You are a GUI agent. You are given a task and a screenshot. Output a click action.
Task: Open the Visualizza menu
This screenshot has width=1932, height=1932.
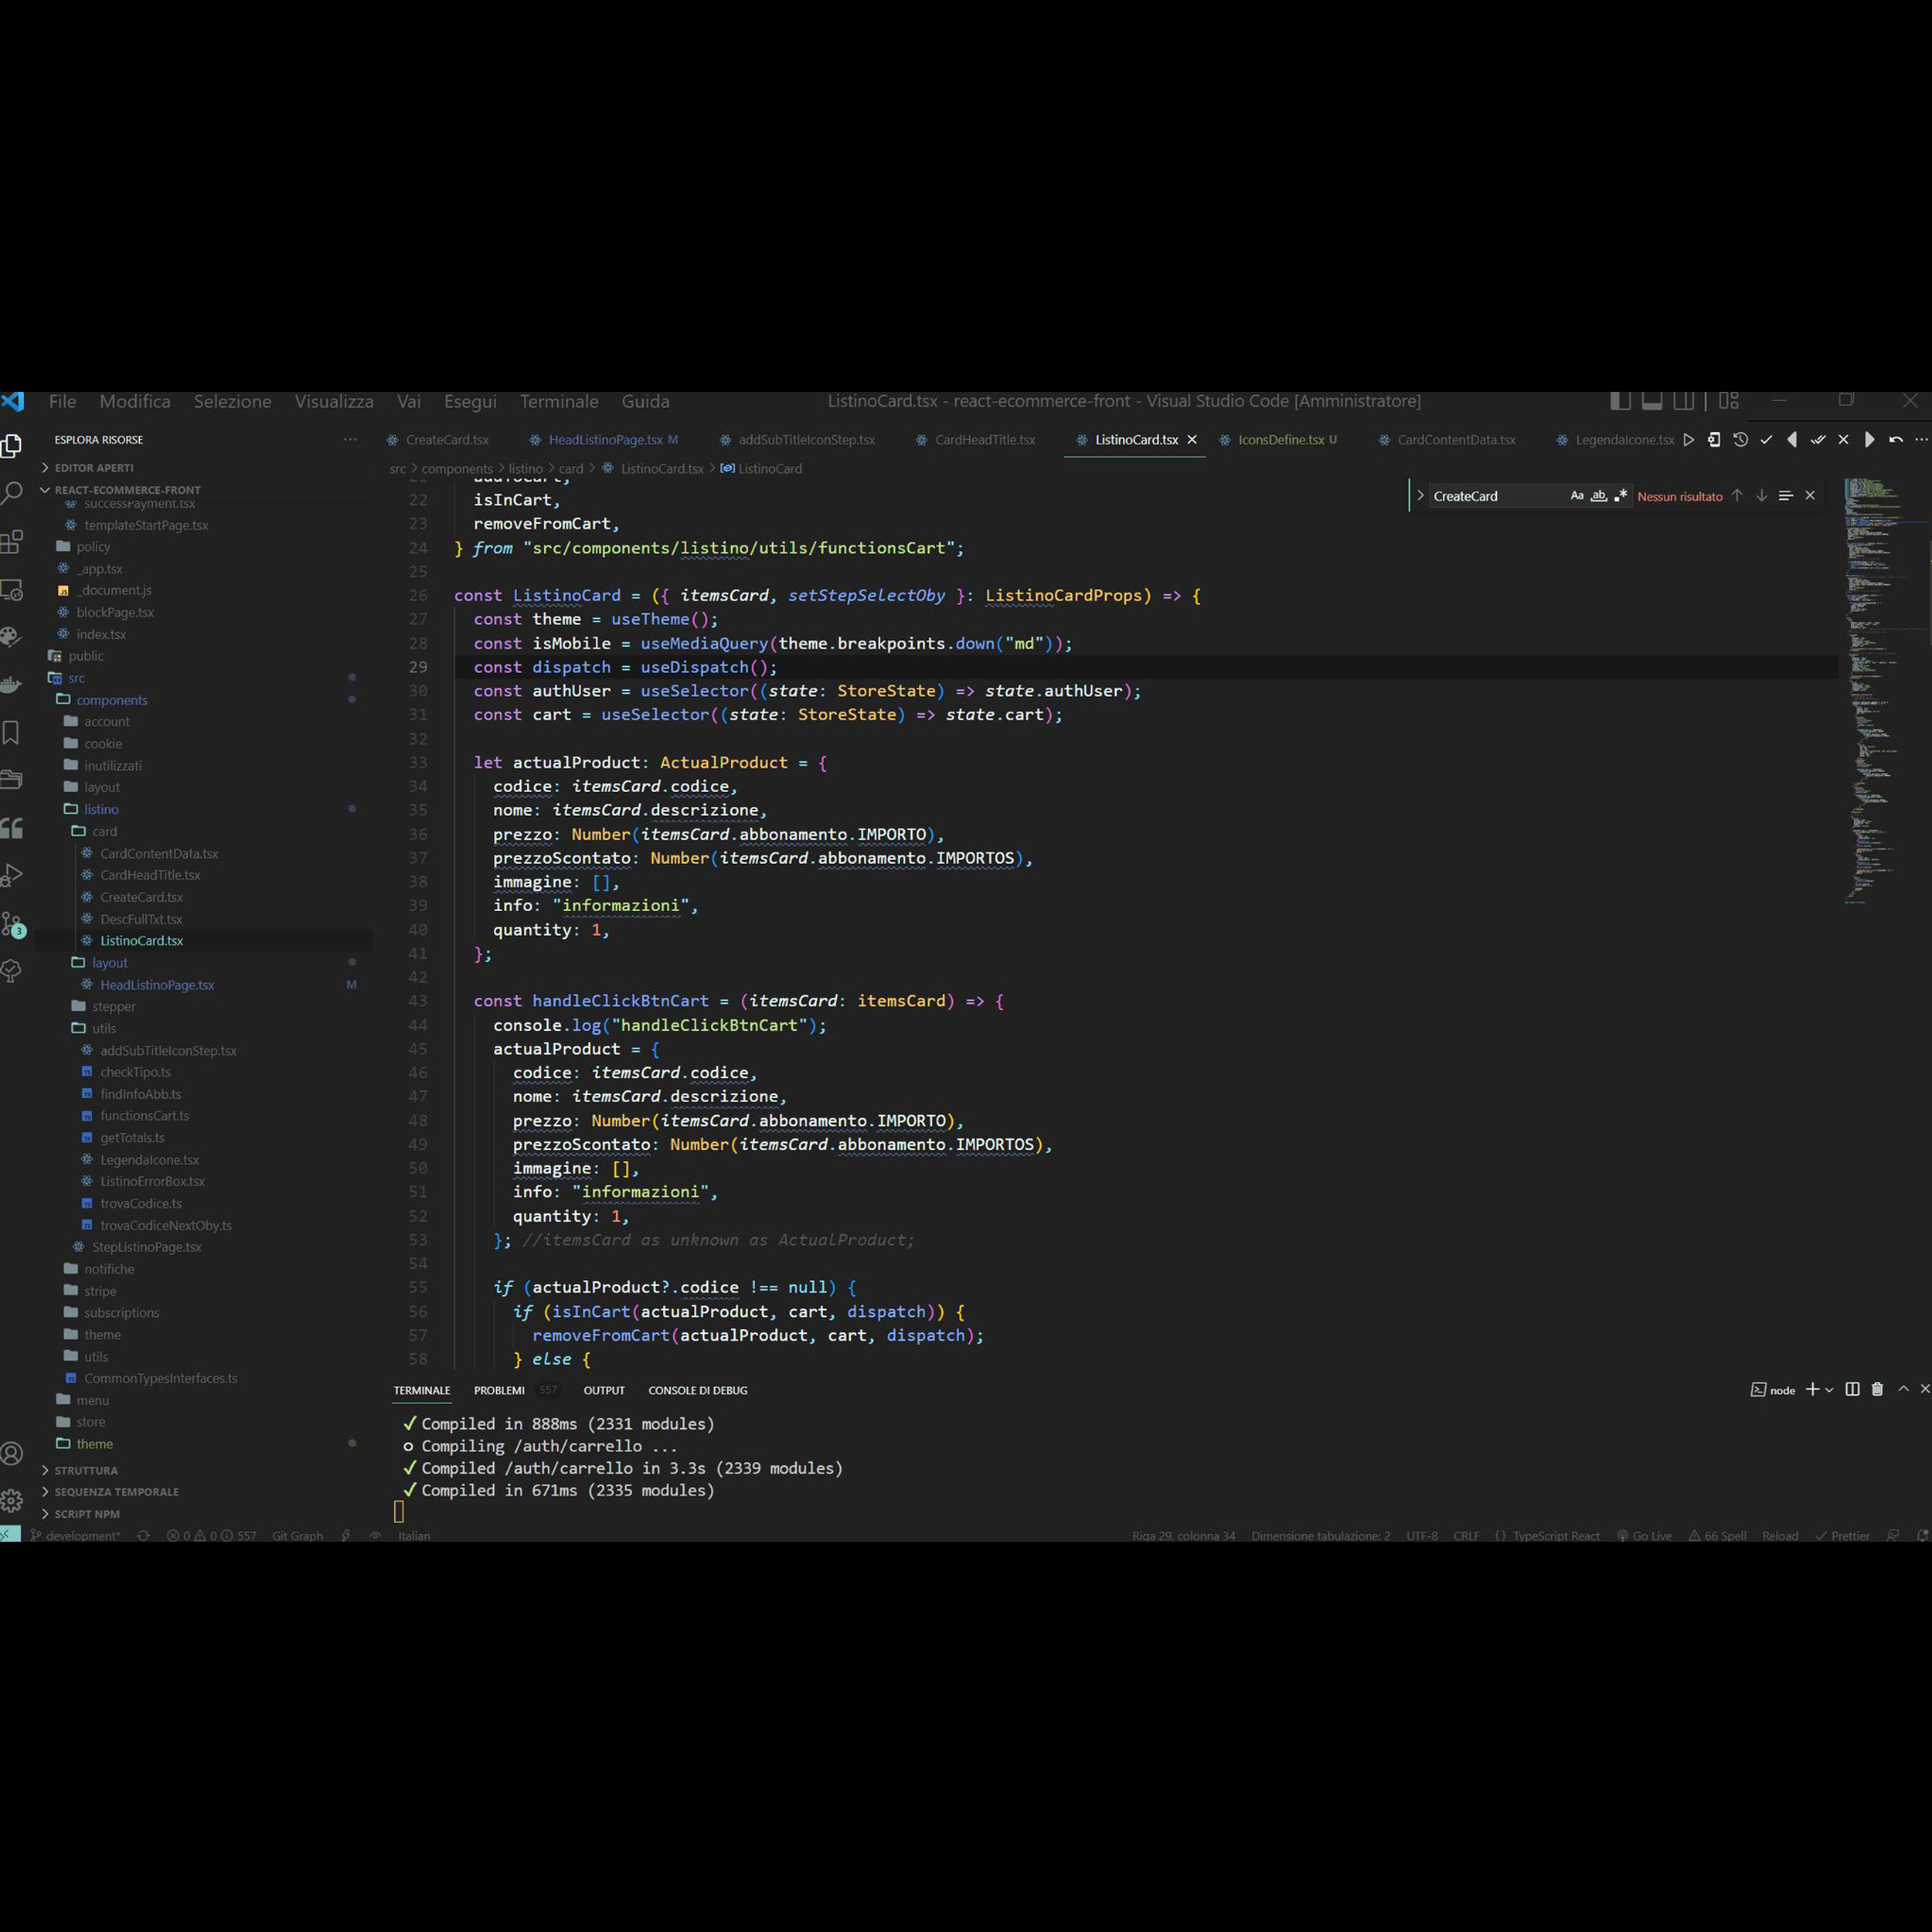coord(334,401)
